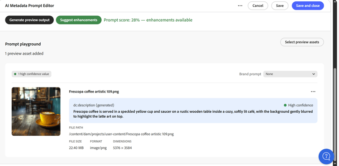
Task: Click the FILE PATH label
Action: click(x=76, y=128)
